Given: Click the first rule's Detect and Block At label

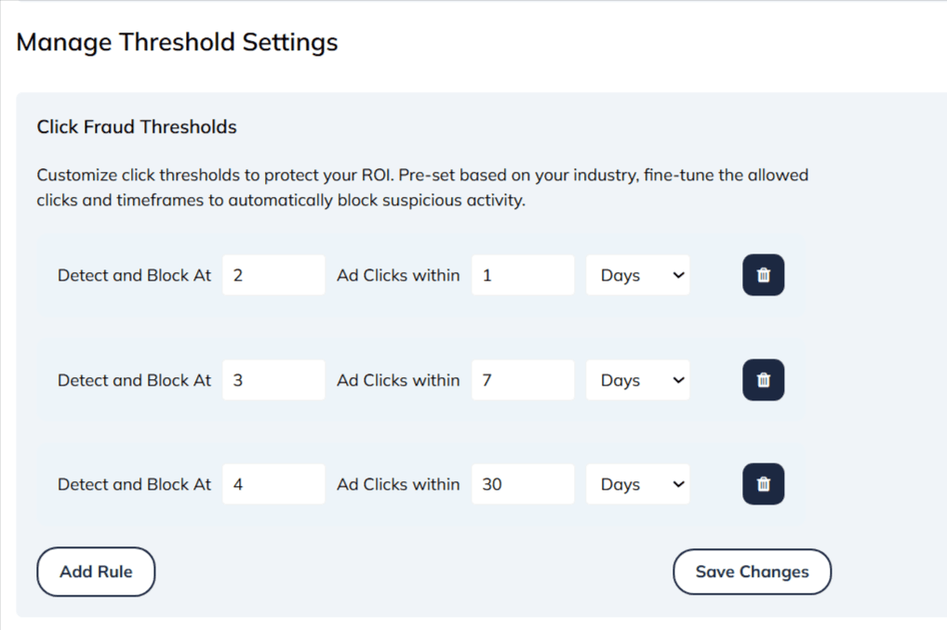Looking at the screenshot, I should (x=135, y=275).
